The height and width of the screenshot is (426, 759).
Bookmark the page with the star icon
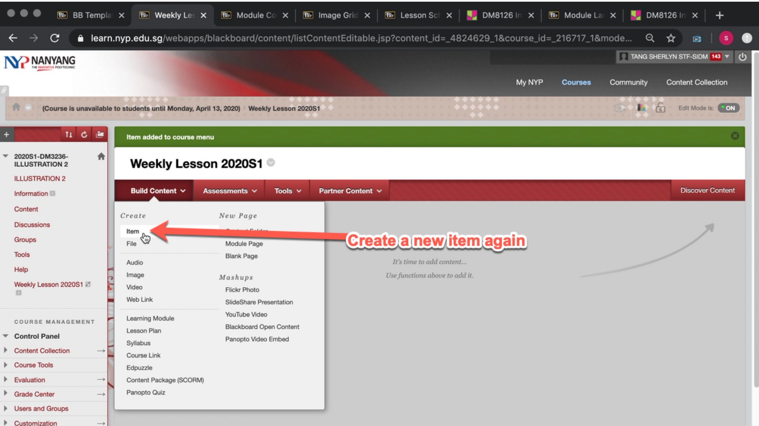(x=670, y=38)
